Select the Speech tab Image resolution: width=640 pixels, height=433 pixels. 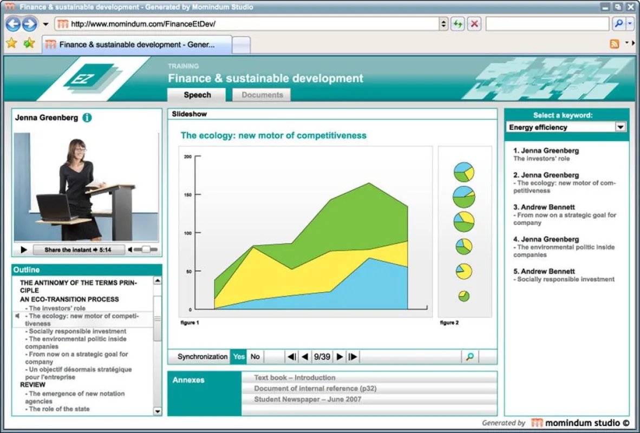click(197, 95)
